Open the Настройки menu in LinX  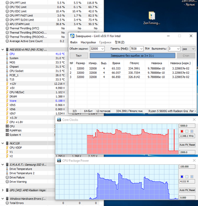click(x=88, y=42)
